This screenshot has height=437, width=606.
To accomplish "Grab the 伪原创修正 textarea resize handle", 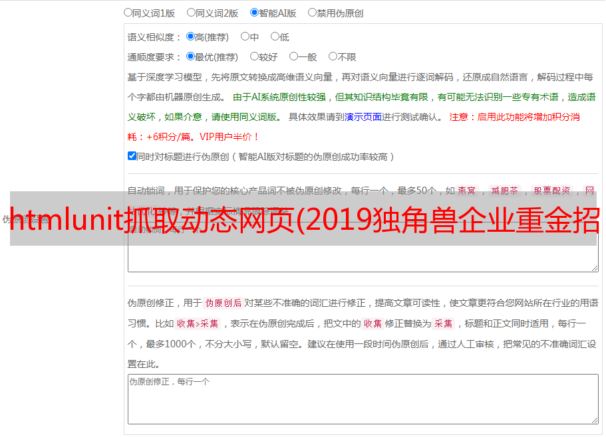I will 594,420.
